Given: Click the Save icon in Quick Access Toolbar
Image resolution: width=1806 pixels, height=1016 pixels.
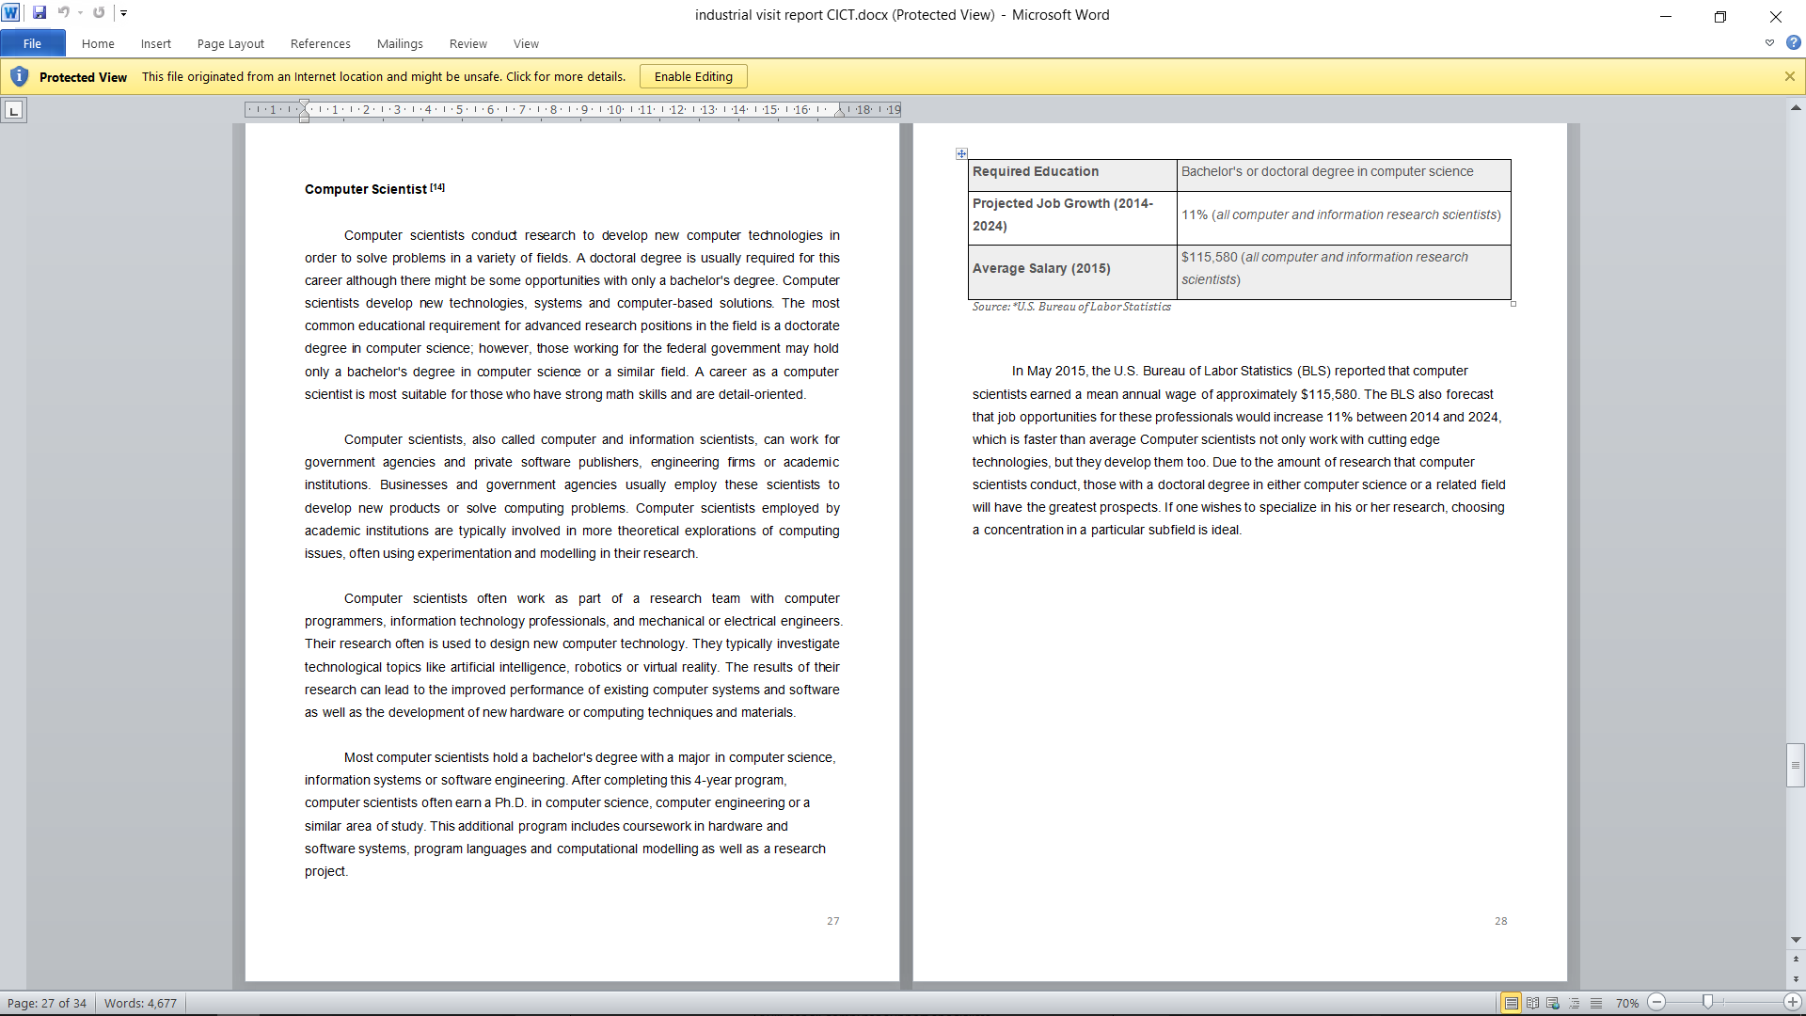Looking at the screenshot, I should coord(40,13).
